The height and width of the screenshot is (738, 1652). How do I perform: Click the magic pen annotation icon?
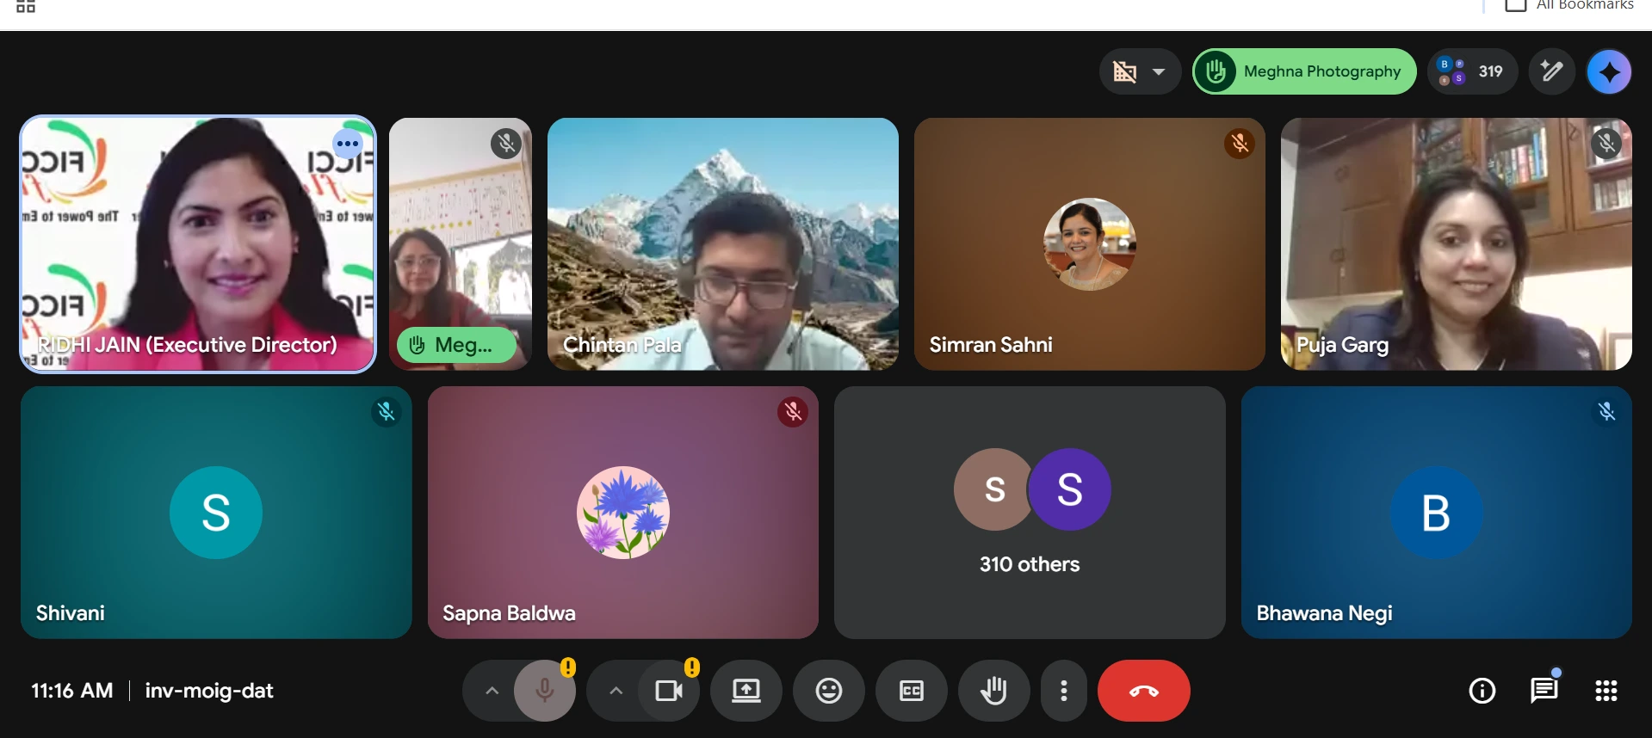pos(1551,71)
